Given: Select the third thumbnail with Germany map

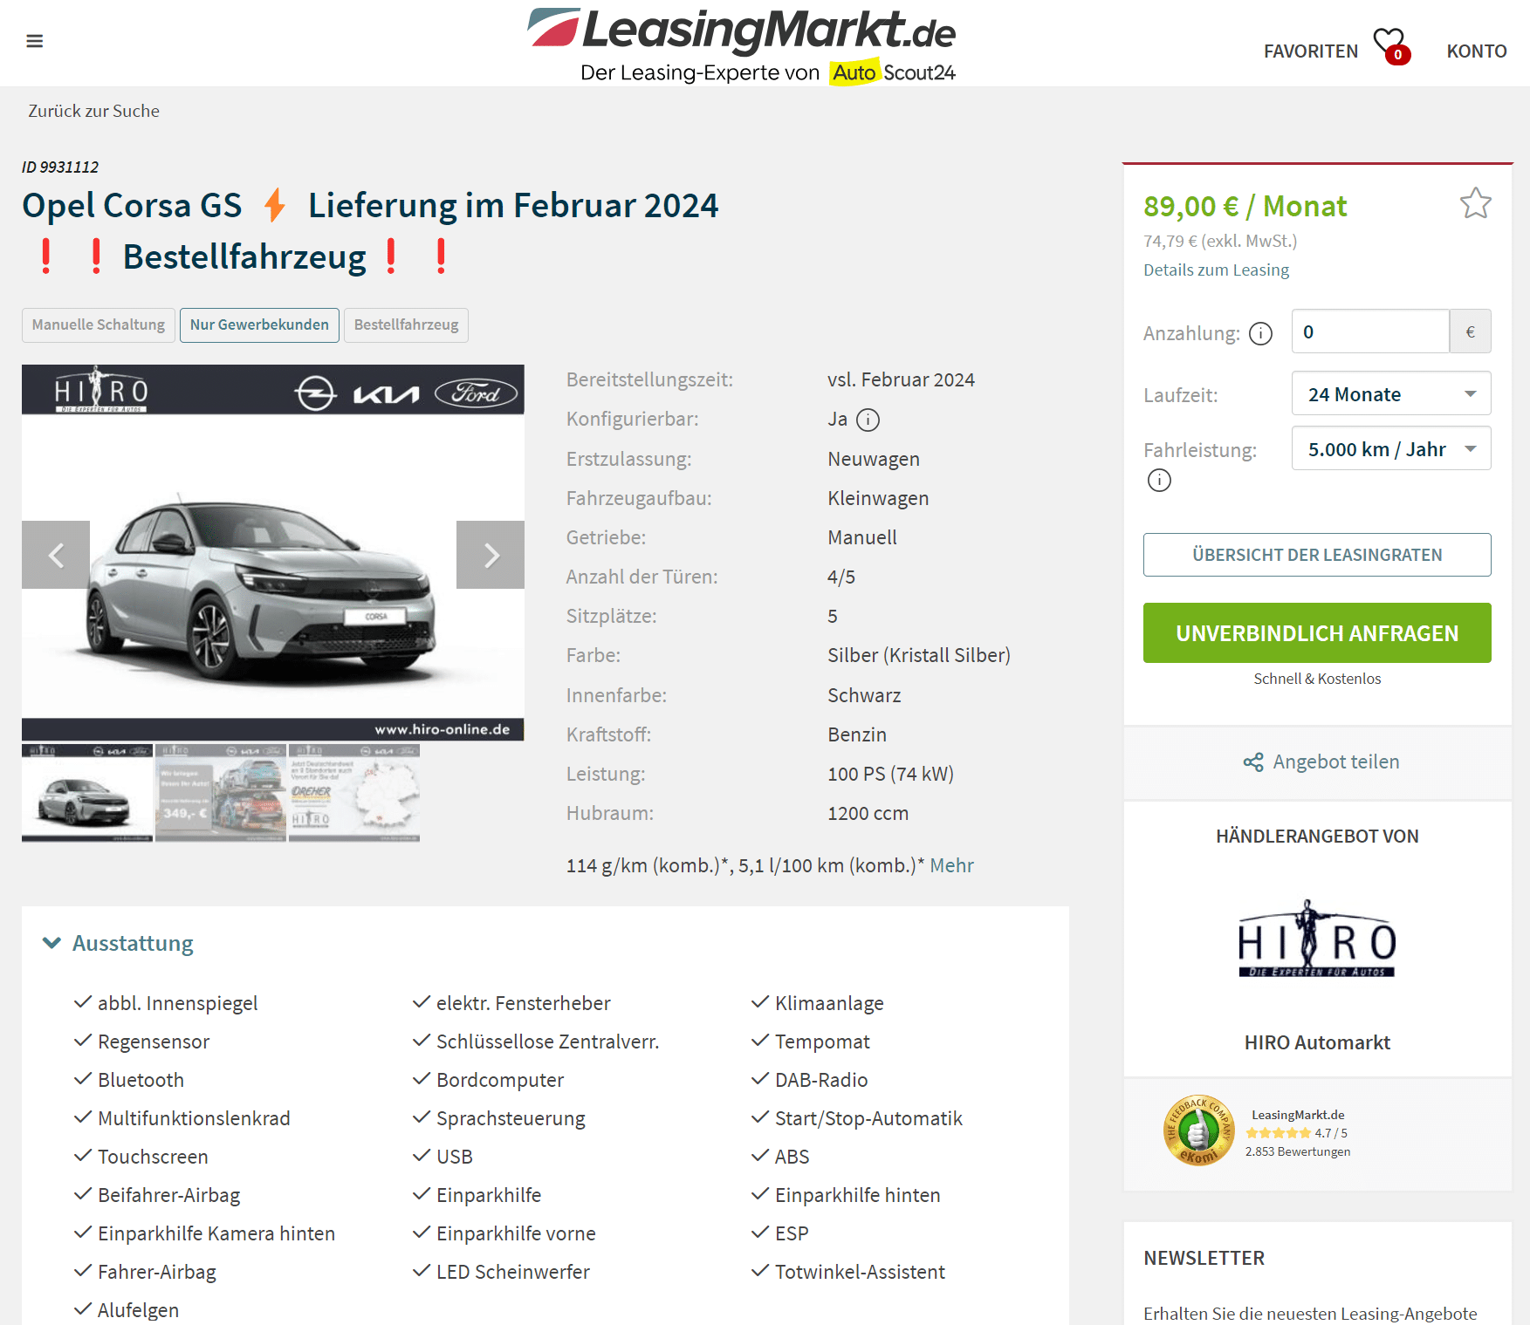Looking at the screenshot, I should [354, 793].
